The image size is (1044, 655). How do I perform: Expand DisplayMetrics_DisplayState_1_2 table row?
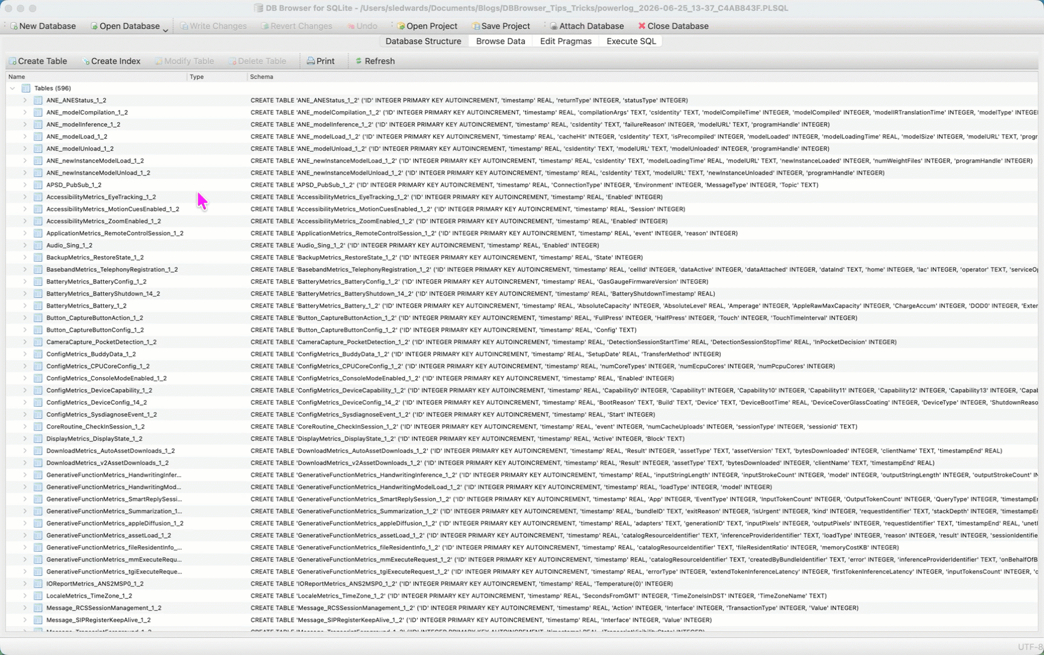tap(25, 439)
